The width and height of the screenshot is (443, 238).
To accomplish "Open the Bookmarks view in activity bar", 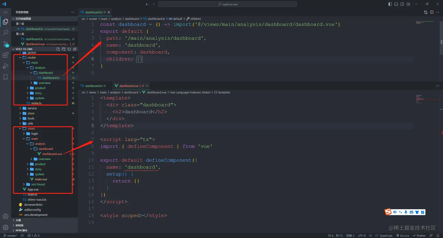I will [5, 77].
